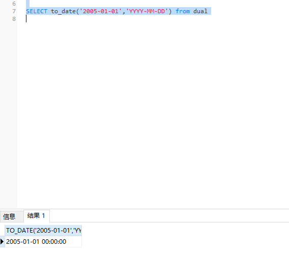Click line number 6 in gutter
289x254 pixels.
click(x=14, y=4)
